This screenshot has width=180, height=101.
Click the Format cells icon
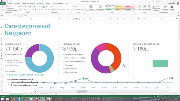[149, 7]
